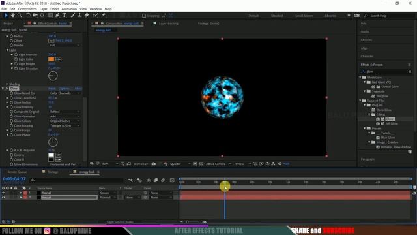
Task: Toggle the transparency grid button in viewer
Action: point(201,164)
